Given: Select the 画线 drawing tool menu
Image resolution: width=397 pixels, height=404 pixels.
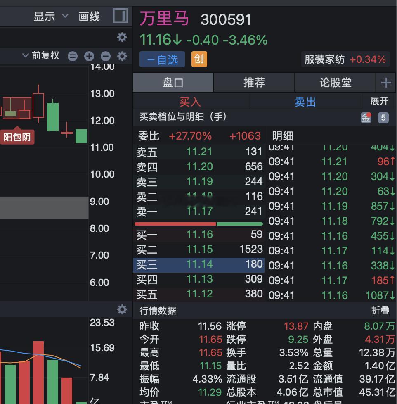Looking at the screenshot, I should point(89,17).
